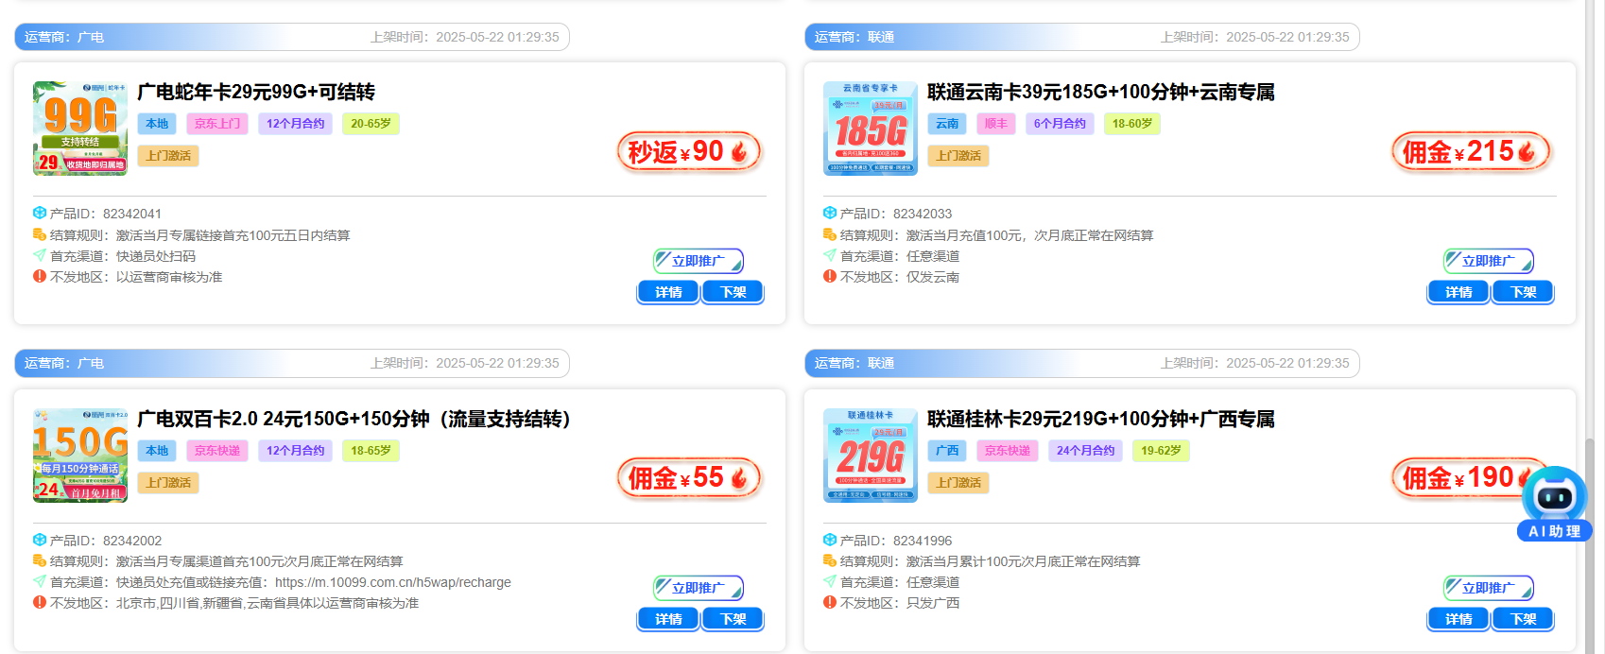
Task: Select product ID 82342041
Action: [132, 214]
